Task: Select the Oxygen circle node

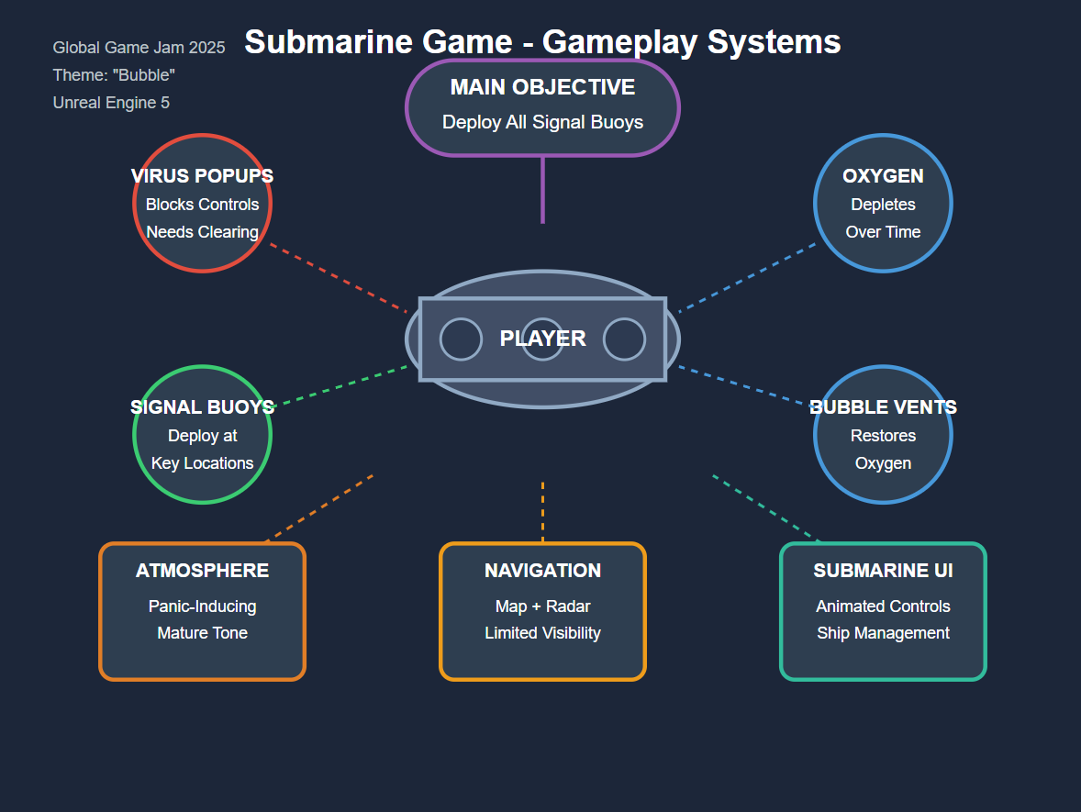Action: tap(883, 204)
